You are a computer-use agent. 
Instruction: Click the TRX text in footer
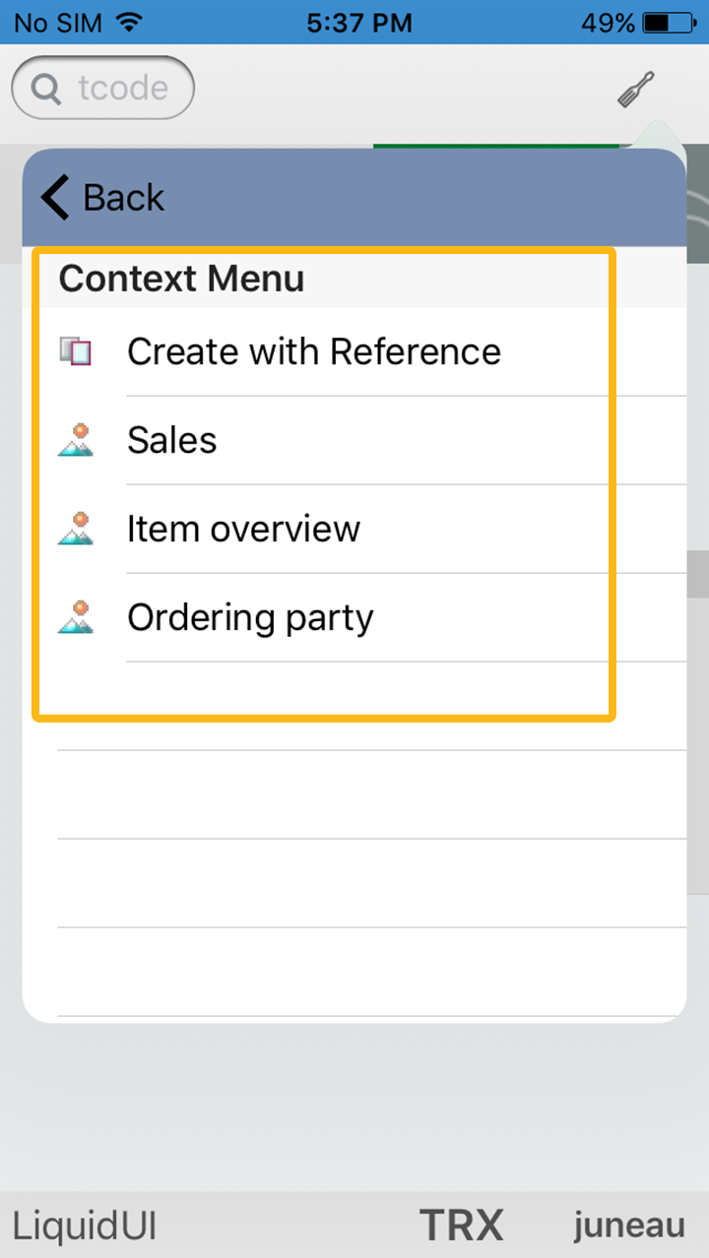(461, 1226)
